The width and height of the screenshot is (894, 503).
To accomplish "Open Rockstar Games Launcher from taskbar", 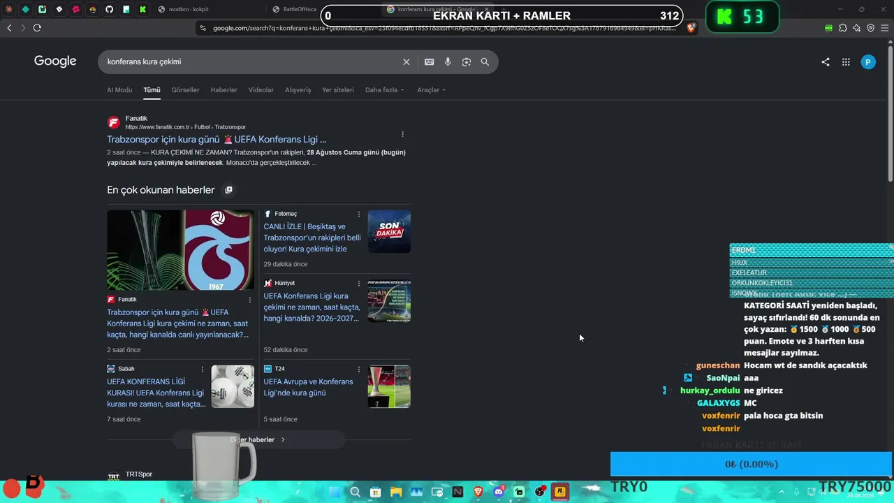I will click(x=560, y=492).
